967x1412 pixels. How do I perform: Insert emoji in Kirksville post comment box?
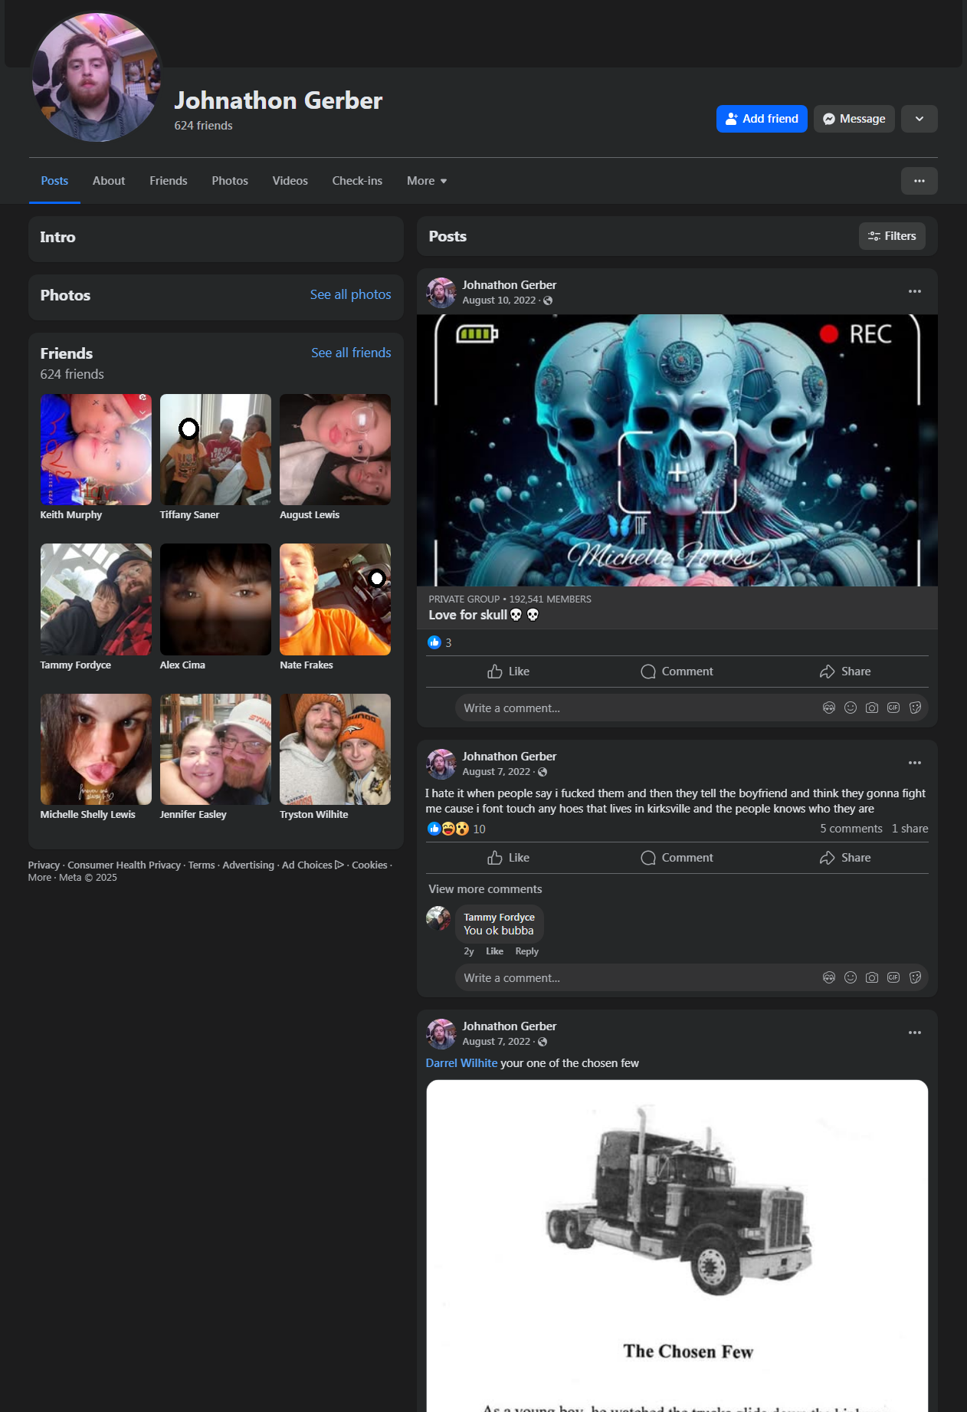(x=851, y=977)
